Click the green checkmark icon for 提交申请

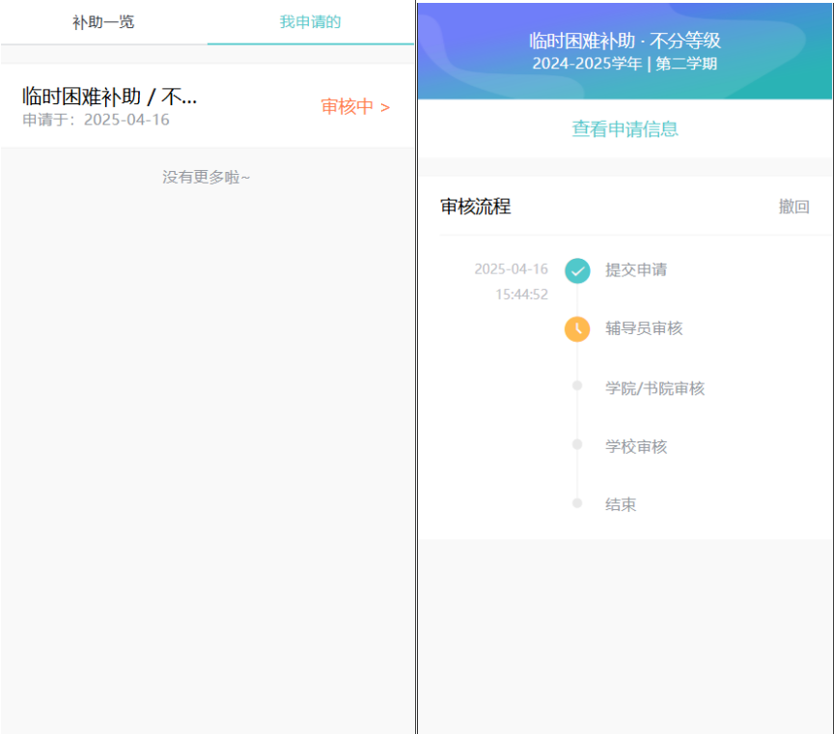tap(577, 270)
